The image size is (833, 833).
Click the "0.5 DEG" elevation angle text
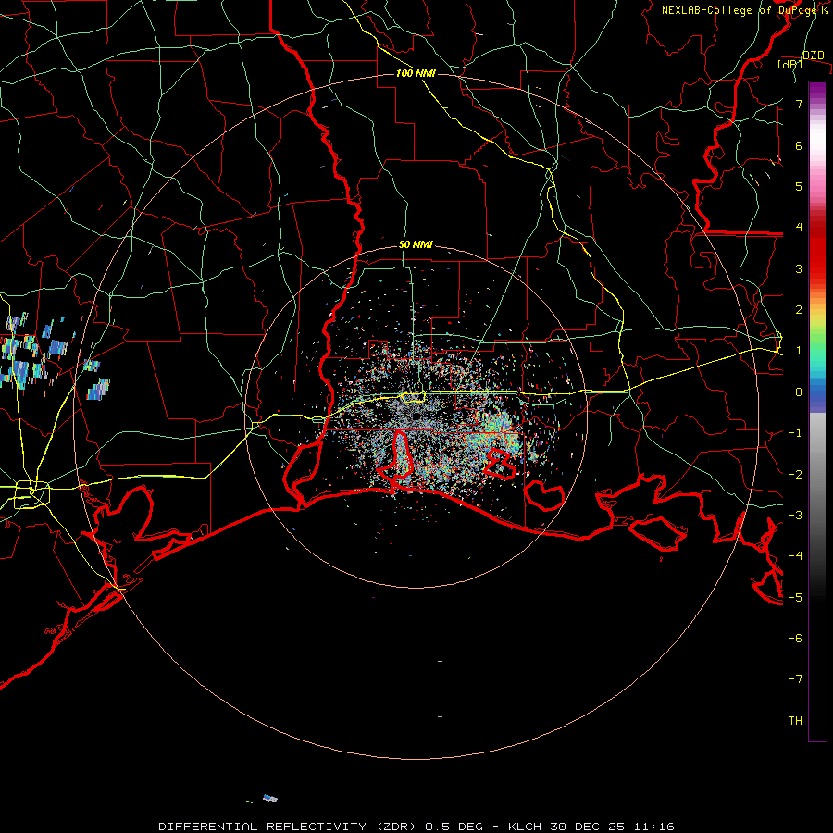[x=454, y=827]
